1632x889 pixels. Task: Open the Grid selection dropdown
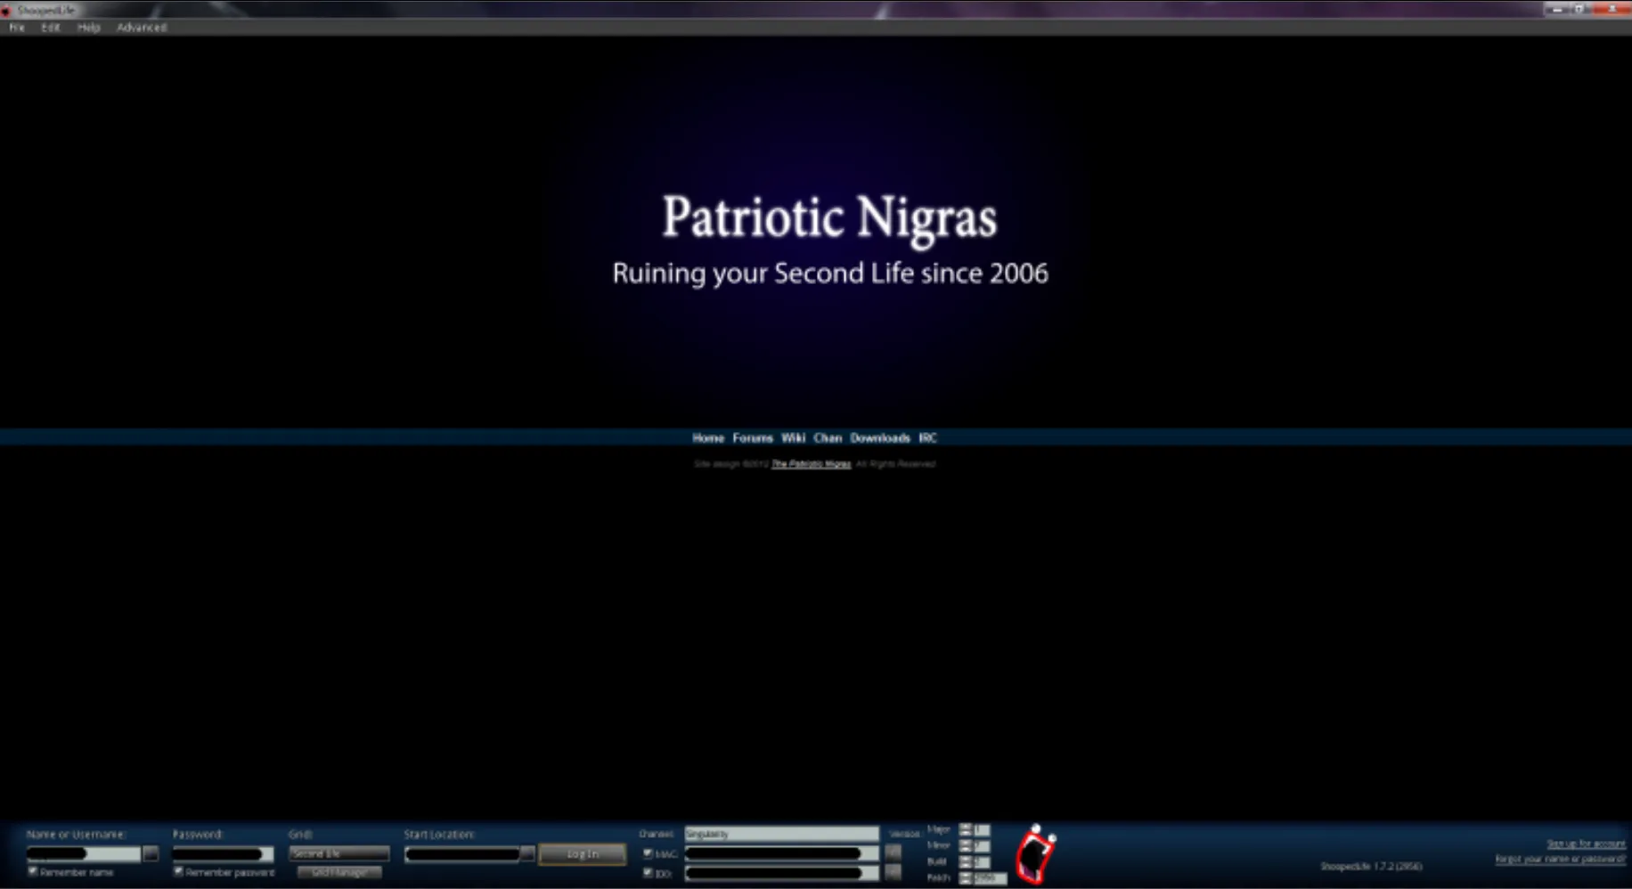point(339,853)
